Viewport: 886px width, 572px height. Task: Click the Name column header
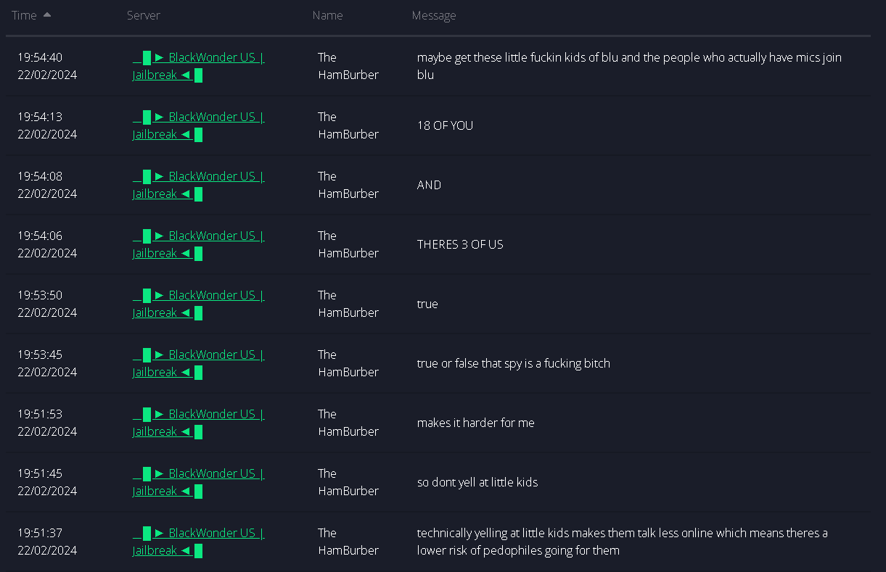[x=328, y=15]
